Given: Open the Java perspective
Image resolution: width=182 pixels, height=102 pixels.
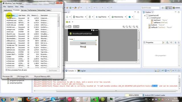Looking at the screenshot, I should pyautogui.click(x=169, y=8).
